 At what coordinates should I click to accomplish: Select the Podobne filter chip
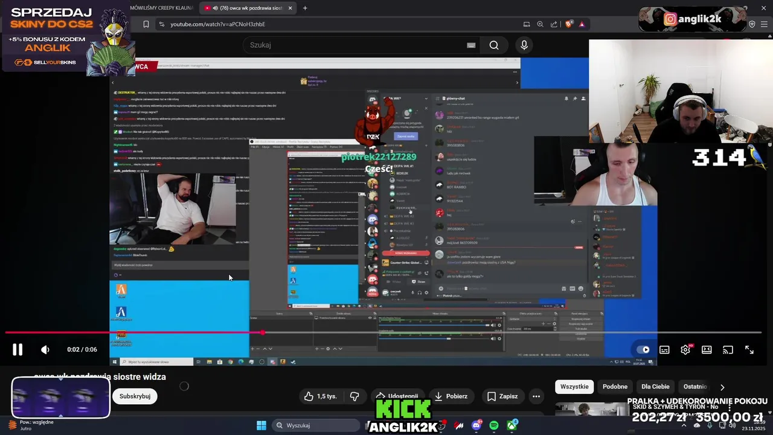click(615, 387)
